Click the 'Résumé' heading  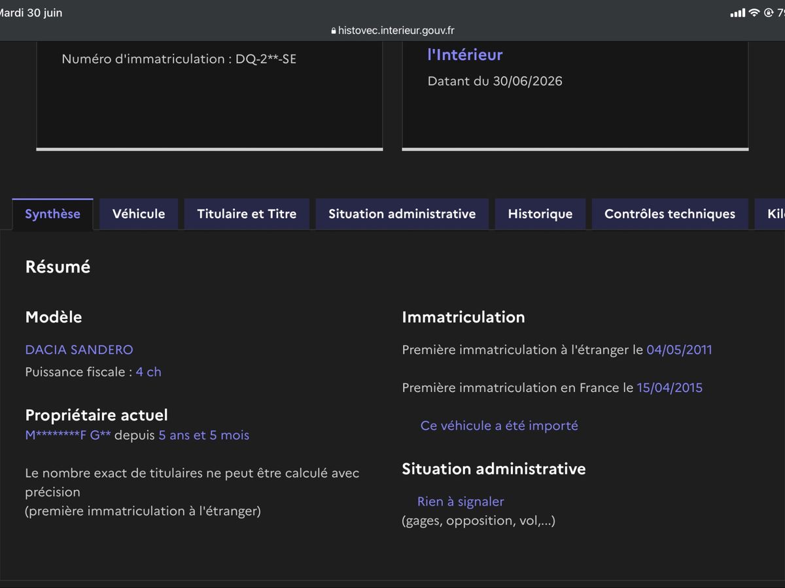coord(58,267)
